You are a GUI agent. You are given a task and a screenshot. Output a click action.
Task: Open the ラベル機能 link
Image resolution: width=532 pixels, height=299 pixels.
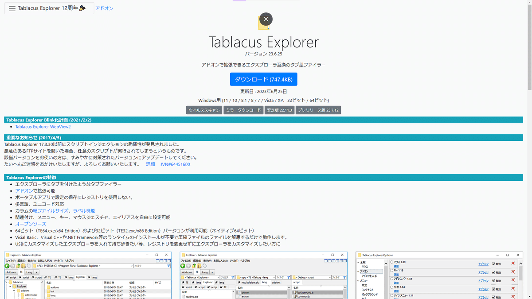[x=84, y=211]
